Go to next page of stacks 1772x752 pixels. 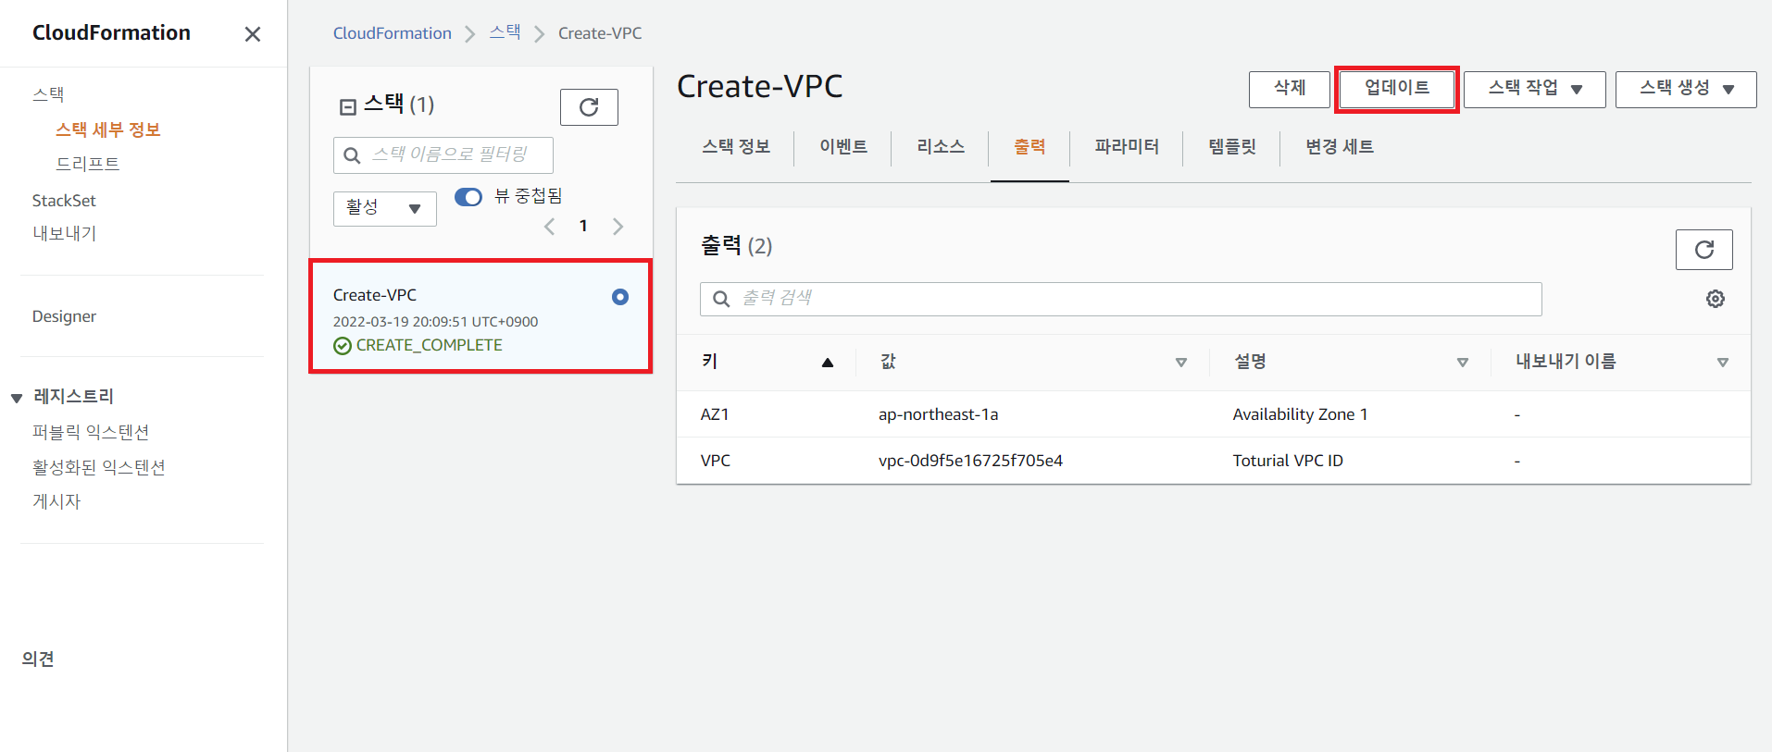point(618,227)
